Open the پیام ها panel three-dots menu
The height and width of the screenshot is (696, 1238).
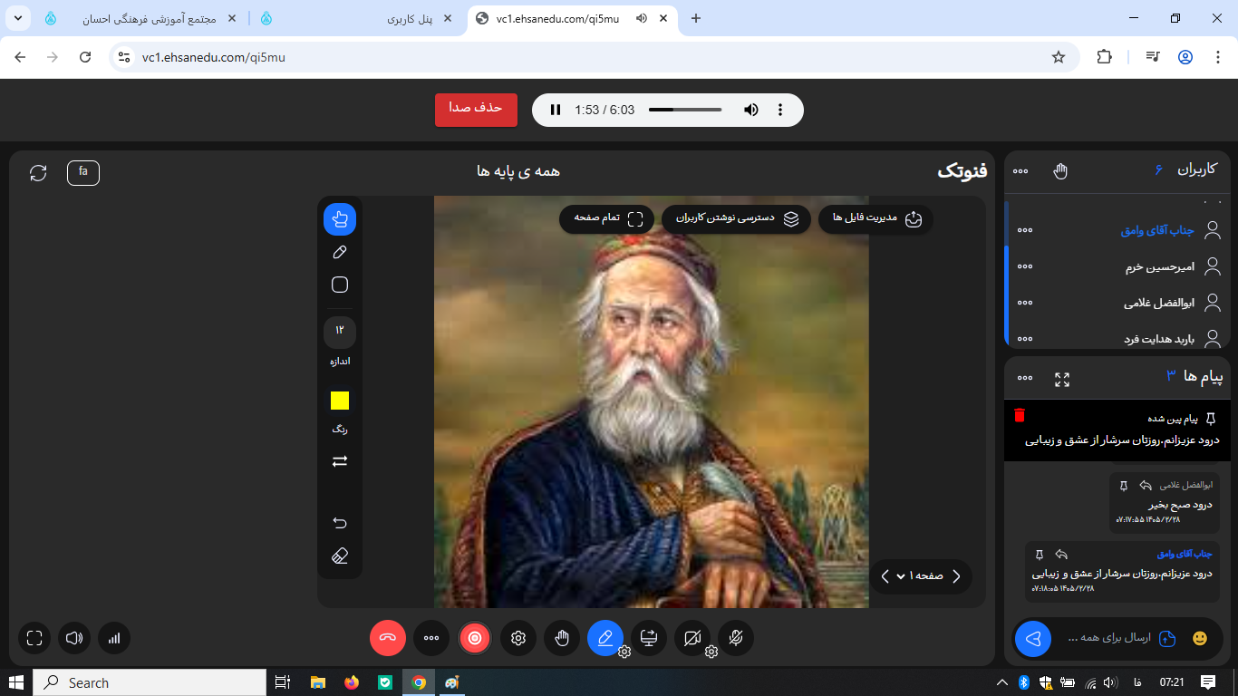(1025, 378)
